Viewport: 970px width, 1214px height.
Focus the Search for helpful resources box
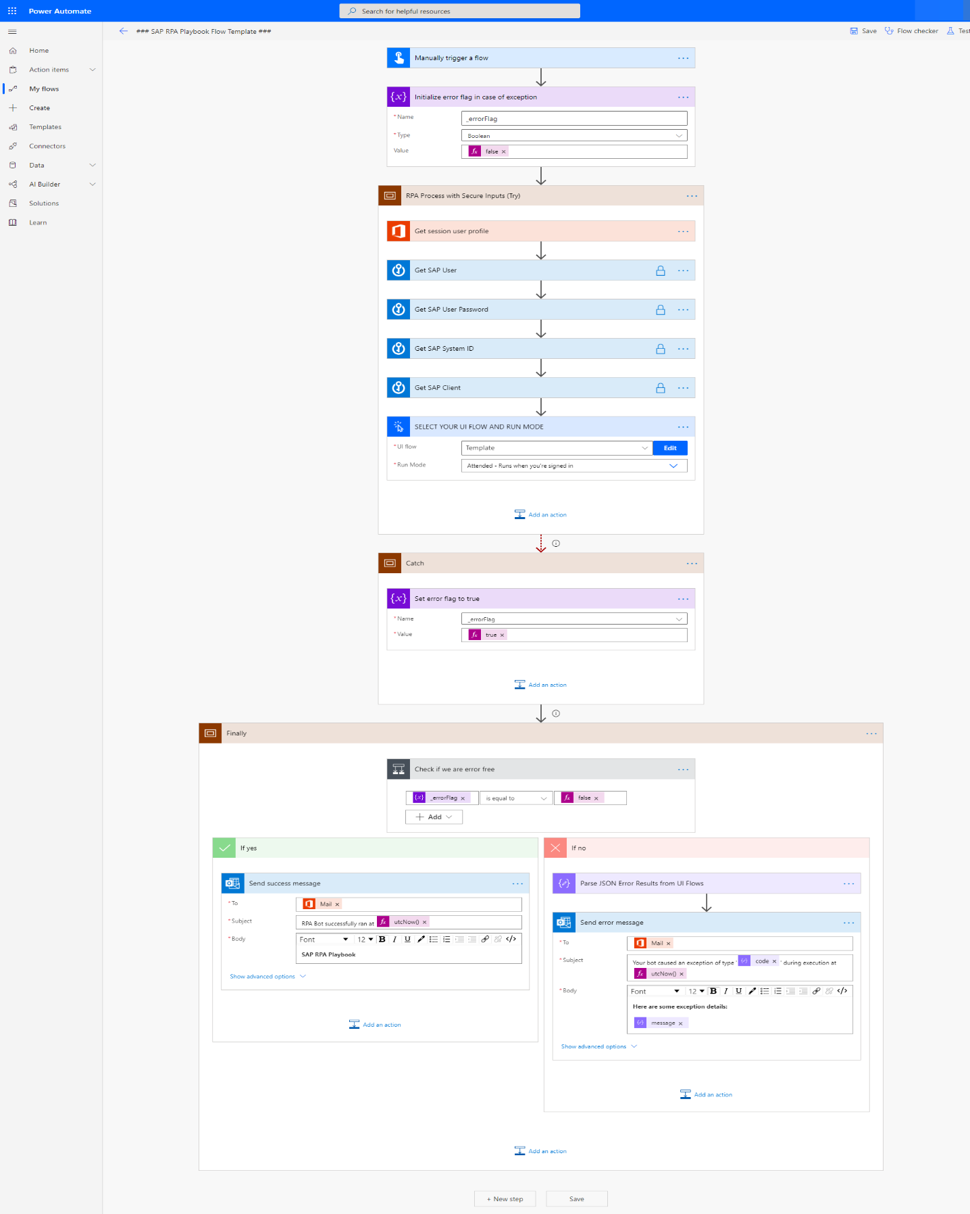[459, 11]
